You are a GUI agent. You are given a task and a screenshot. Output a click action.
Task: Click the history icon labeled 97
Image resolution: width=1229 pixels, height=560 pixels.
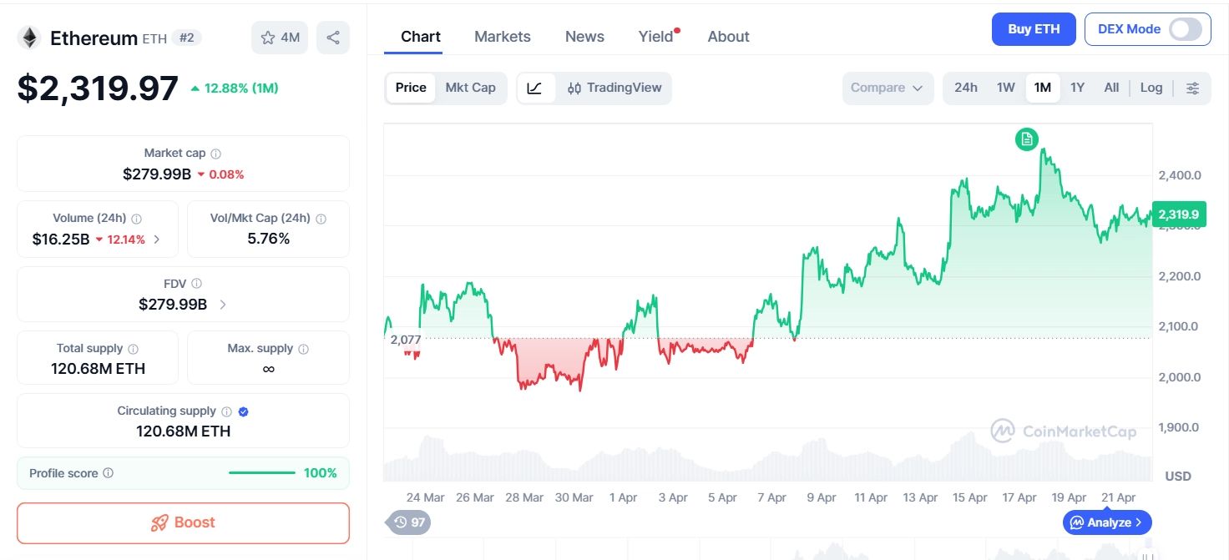click(409, 522)
